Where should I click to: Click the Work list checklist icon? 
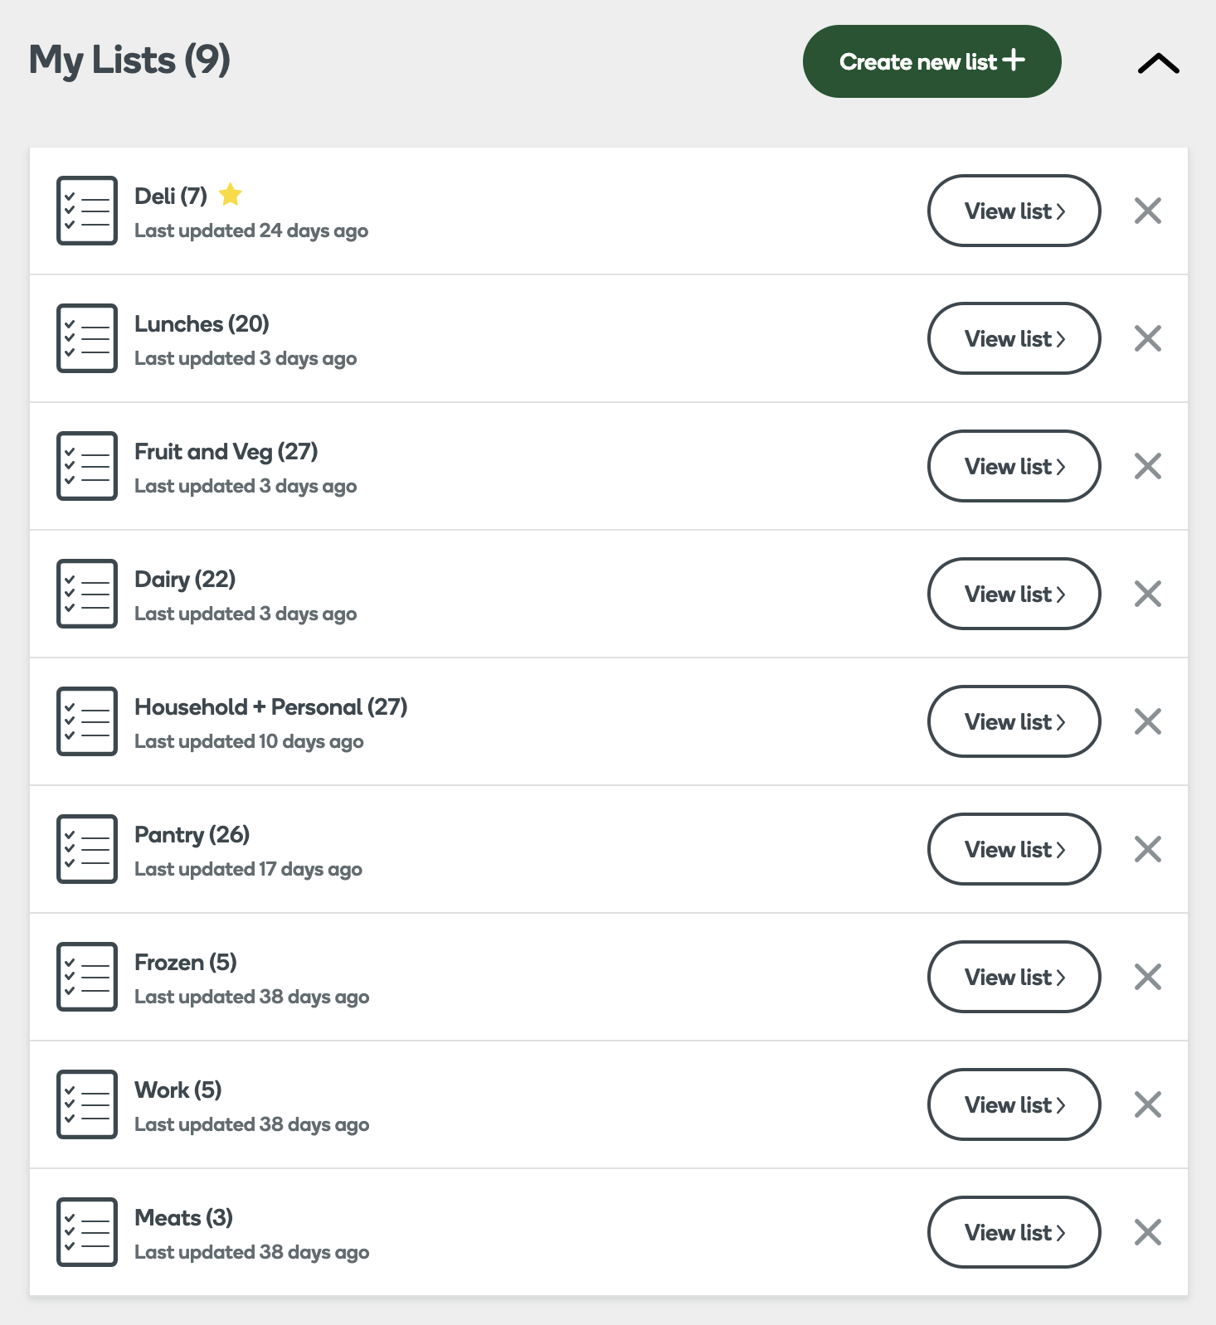click(87, 1104)
